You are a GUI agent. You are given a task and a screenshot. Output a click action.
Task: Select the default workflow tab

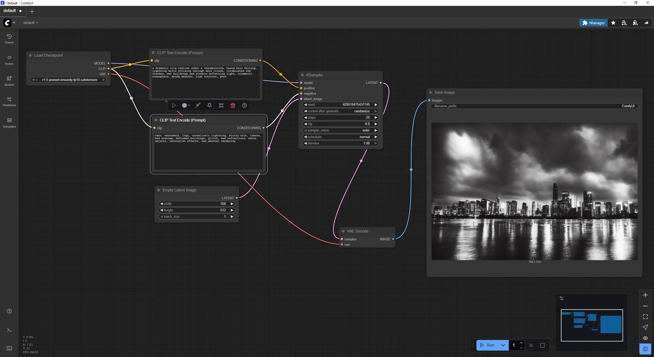[x=10, y=11]
